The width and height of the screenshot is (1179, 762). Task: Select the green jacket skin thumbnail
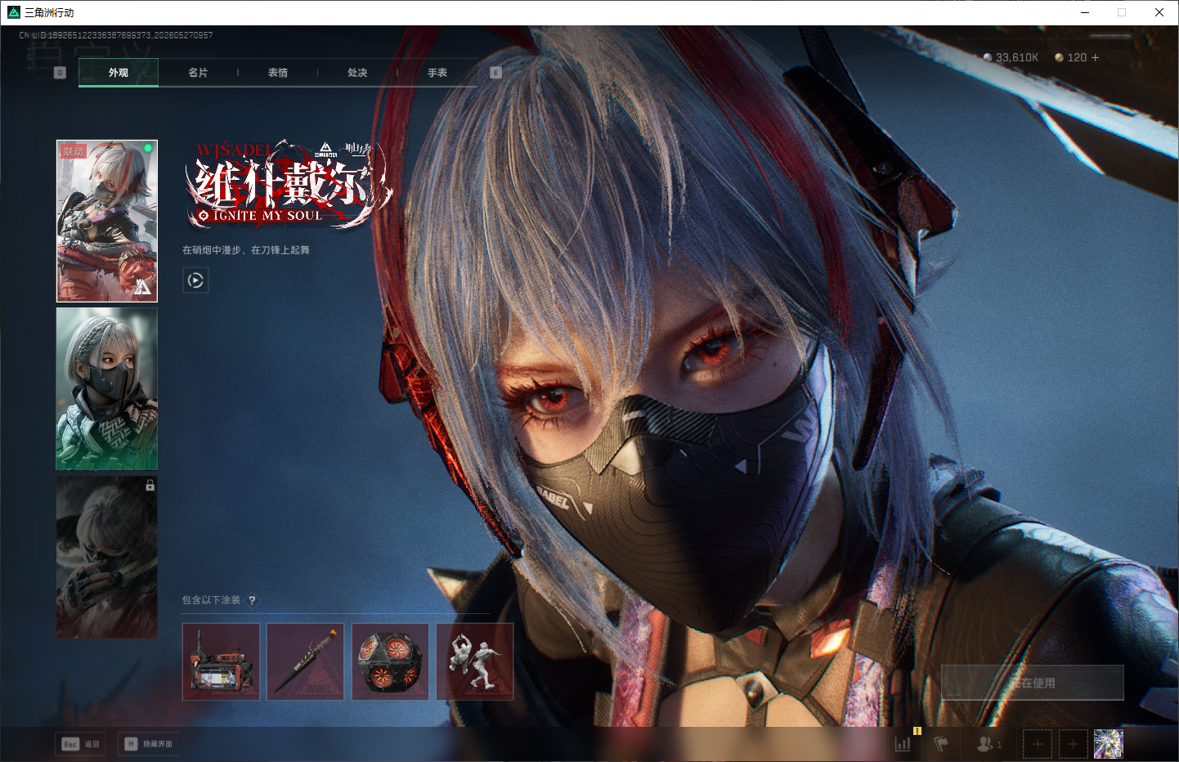[x=107, y=389]
